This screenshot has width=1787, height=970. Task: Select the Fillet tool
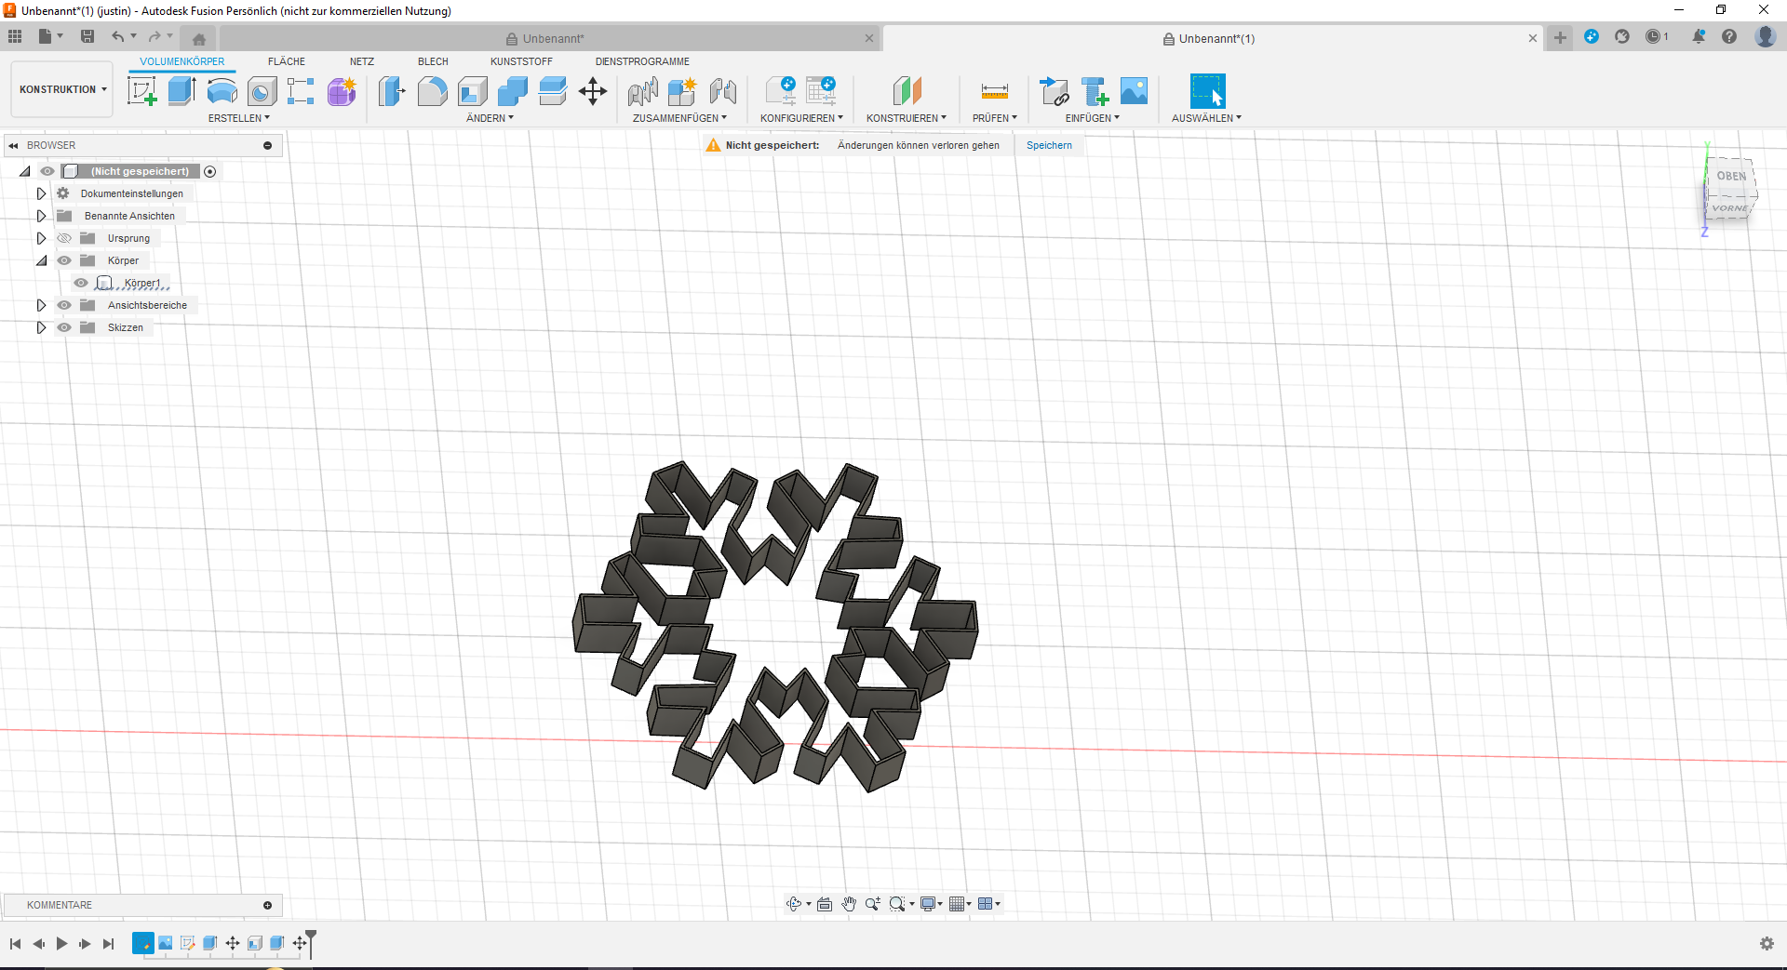pos(432,91)
